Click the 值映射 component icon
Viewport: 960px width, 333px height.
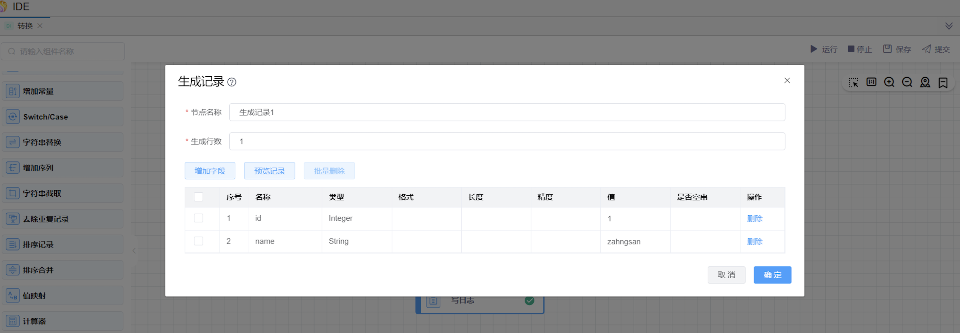click(x=13, y=295)
